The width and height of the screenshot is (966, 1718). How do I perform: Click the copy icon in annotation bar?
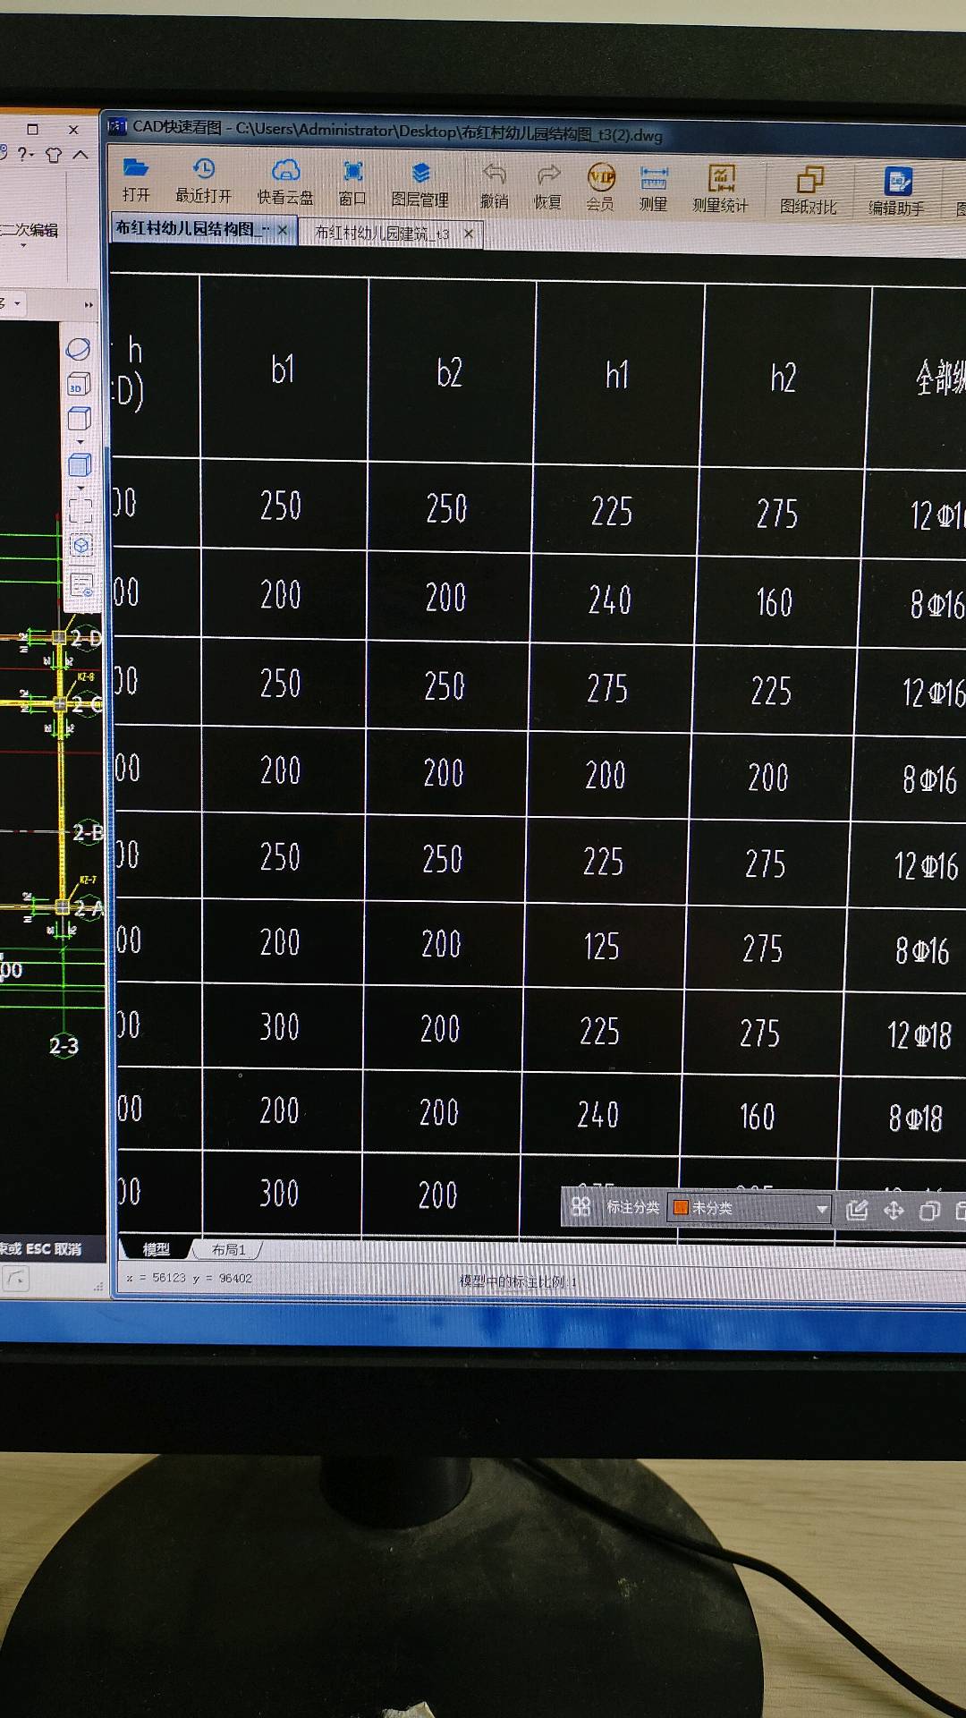coord(929,1211)
